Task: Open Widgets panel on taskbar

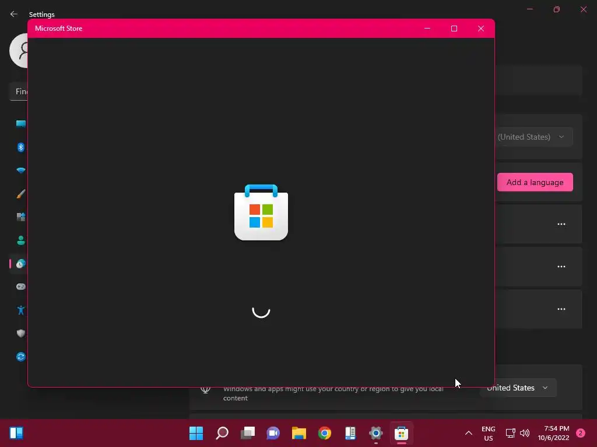Action: [x=16, y=433]
